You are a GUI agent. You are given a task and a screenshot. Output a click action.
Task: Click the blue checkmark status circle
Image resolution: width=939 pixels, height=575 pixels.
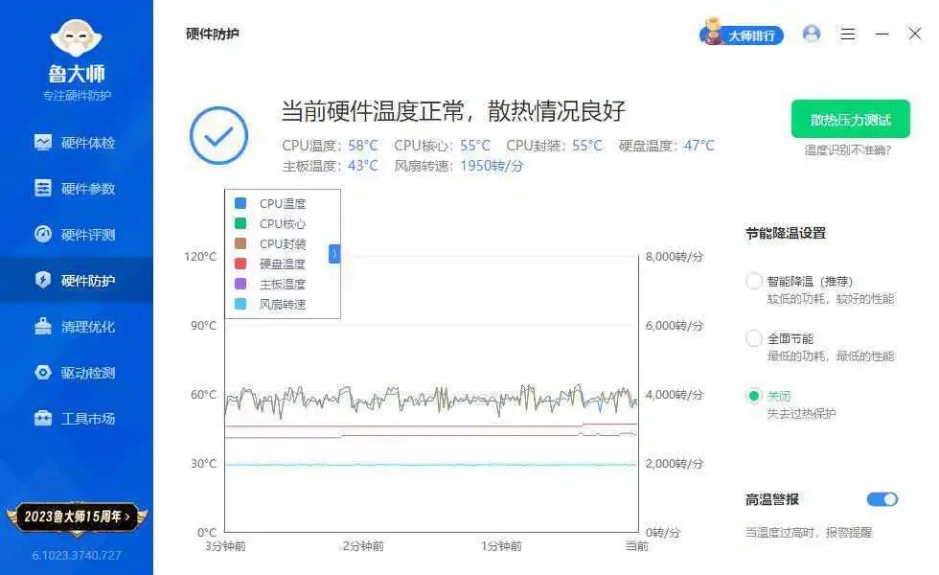218,135
